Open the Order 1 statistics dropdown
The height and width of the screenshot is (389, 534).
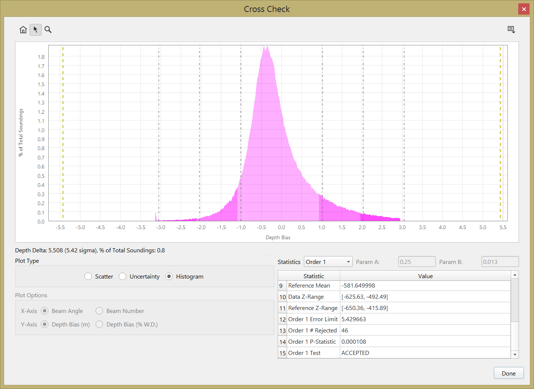pos(328,262)
